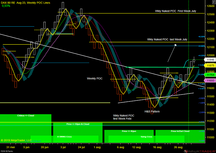Click the 12500 level on the price axis

coord(210,14)
